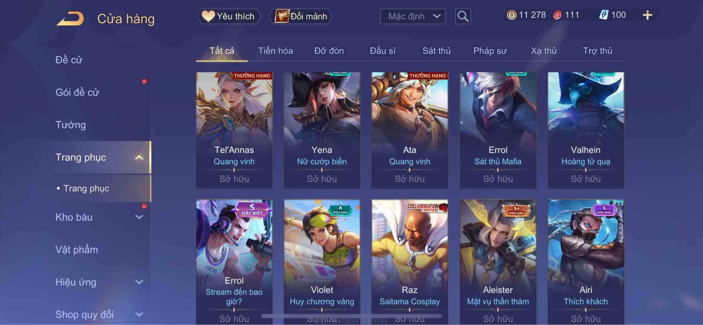Open Vật phẩm in the sidebar
703x325 pixels.
point(77,249)
